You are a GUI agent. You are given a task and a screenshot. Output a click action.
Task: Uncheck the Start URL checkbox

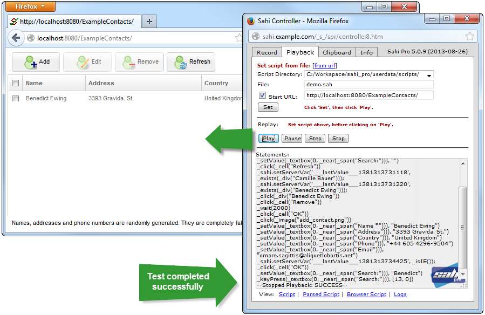tap(262, 95)
